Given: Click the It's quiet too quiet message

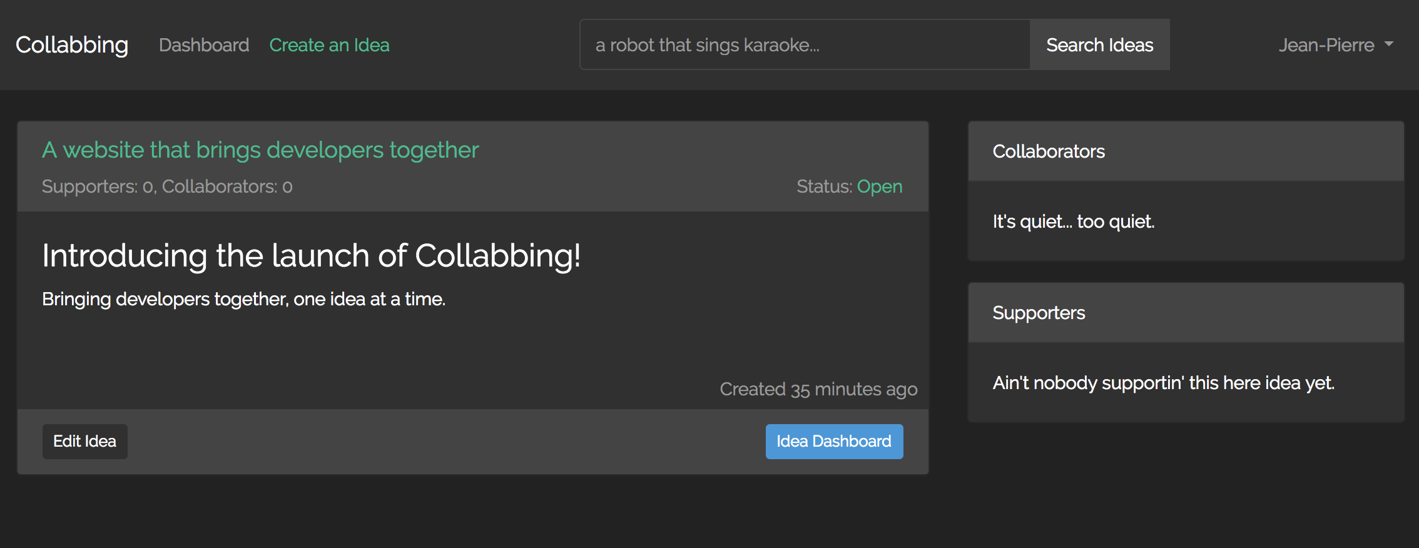Looking at the screenshot, I should pos(1074,221).
